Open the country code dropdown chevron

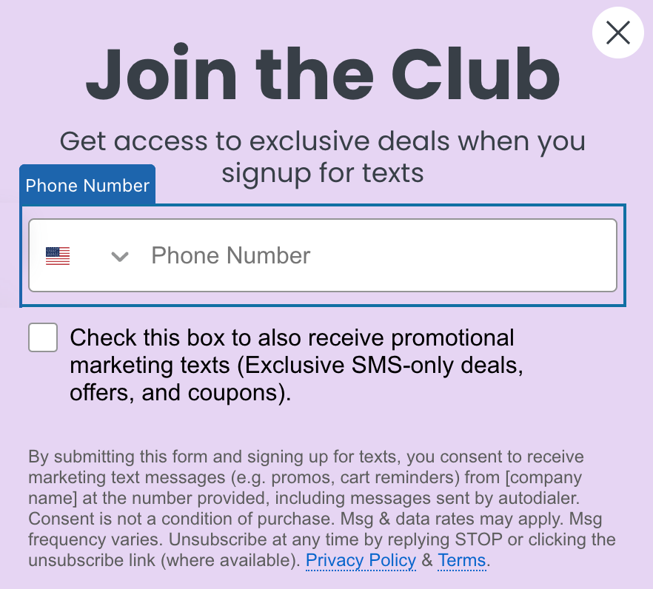[x=118, y=257]
